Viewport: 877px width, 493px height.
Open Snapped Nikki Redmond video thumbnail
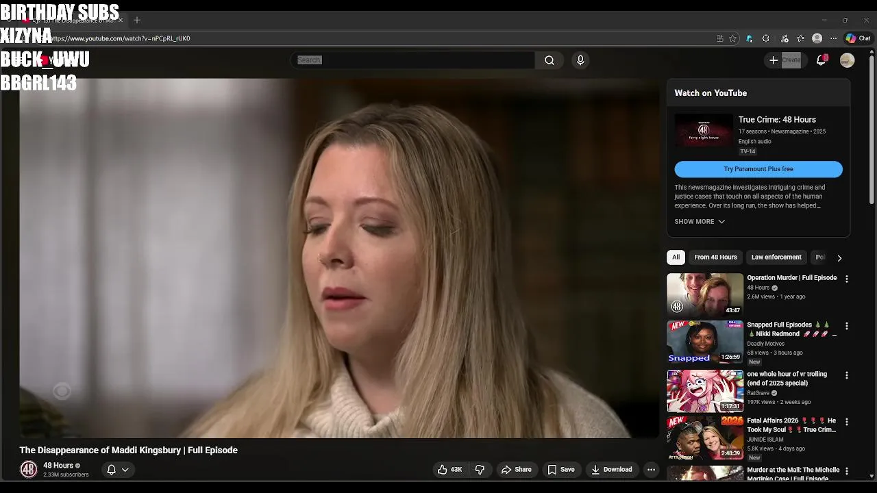tap(705, 342)
